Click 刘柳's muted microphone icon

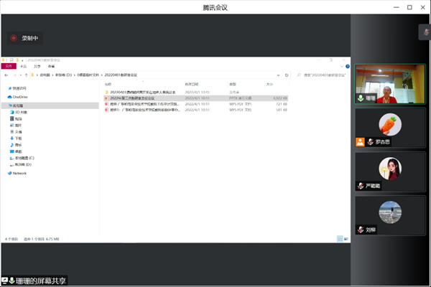point(361,230)
